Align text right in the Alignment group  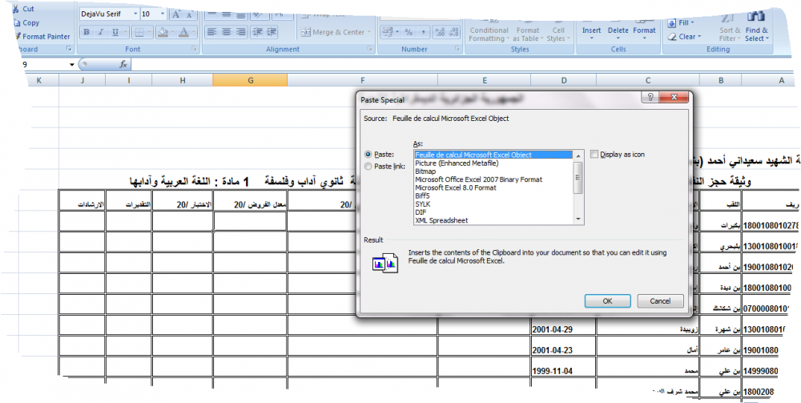[x=241, y=32]
